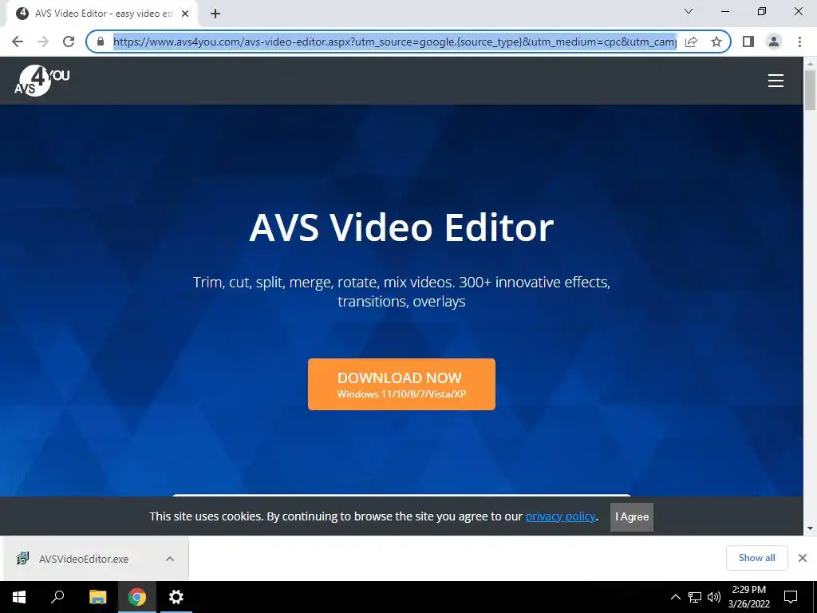
Task: Accept cookies with I Agree
Action: tap(632, 516)
